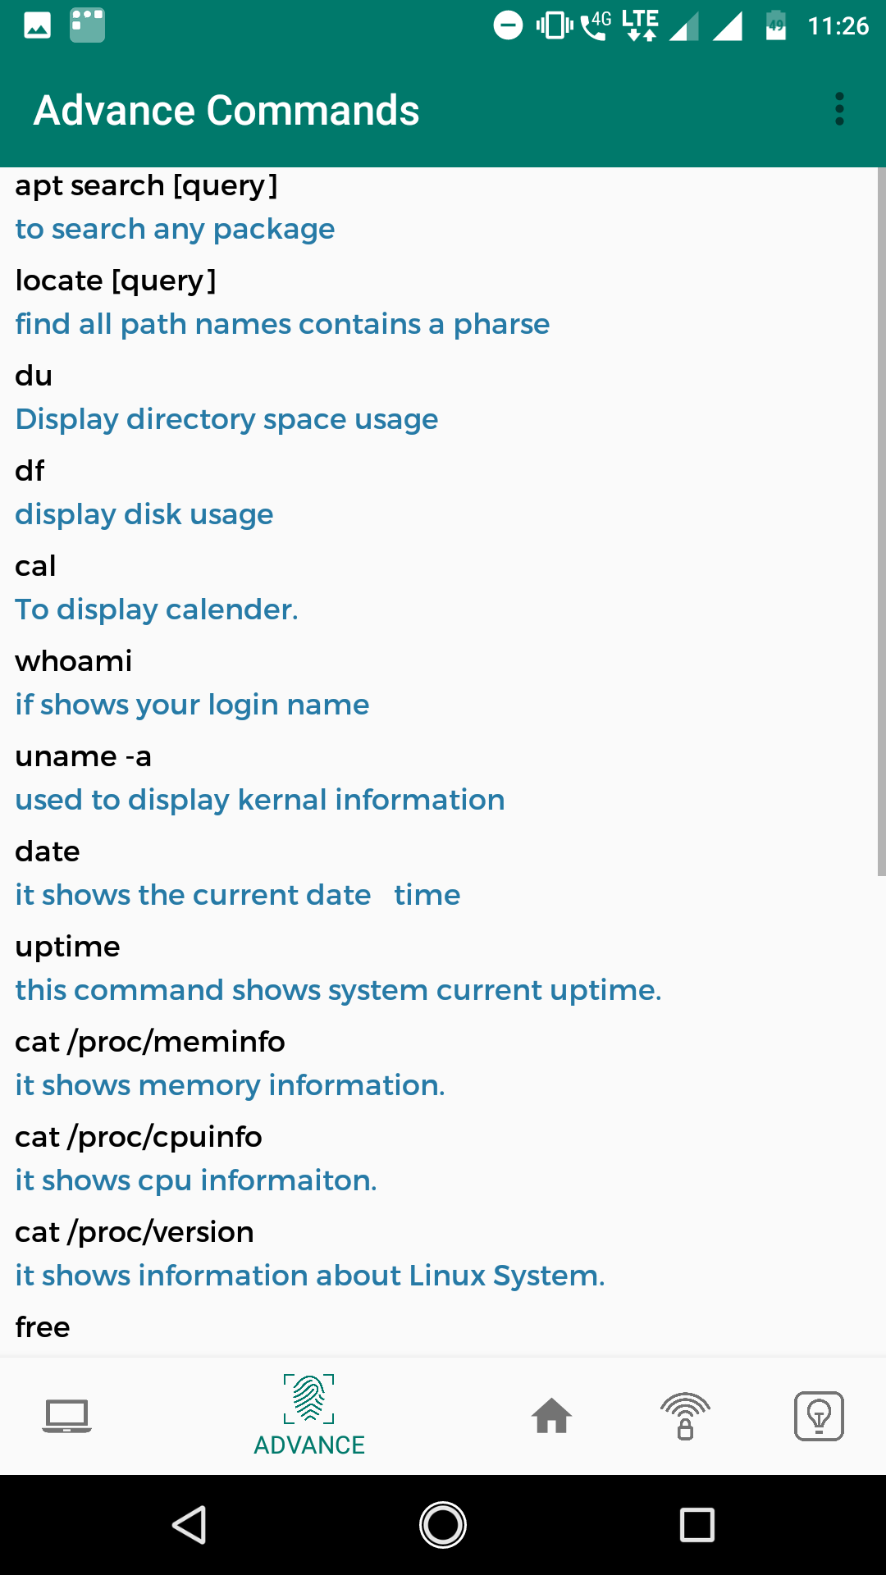Open the WiFi lock tab icon
The image size is (886, 1575).
pyautogui.click(x=685, y=1416)
